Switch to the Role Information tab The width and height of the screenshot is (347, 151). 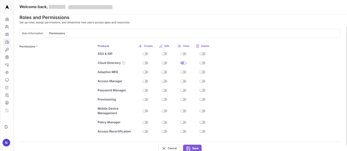click(x=33, y=33)
